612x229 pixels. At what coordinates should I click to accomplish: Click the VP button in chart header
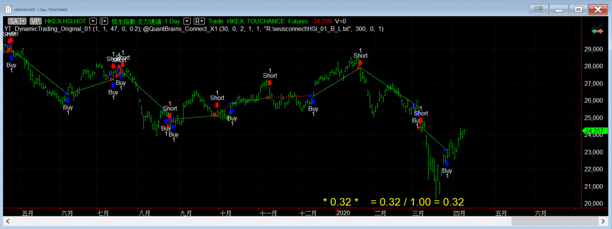click(36, 21)
